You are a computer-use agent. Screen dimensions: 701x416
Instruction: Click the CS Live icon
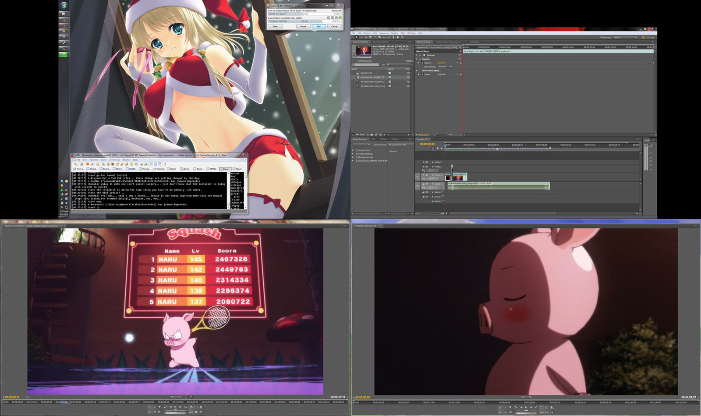point(644,37)
